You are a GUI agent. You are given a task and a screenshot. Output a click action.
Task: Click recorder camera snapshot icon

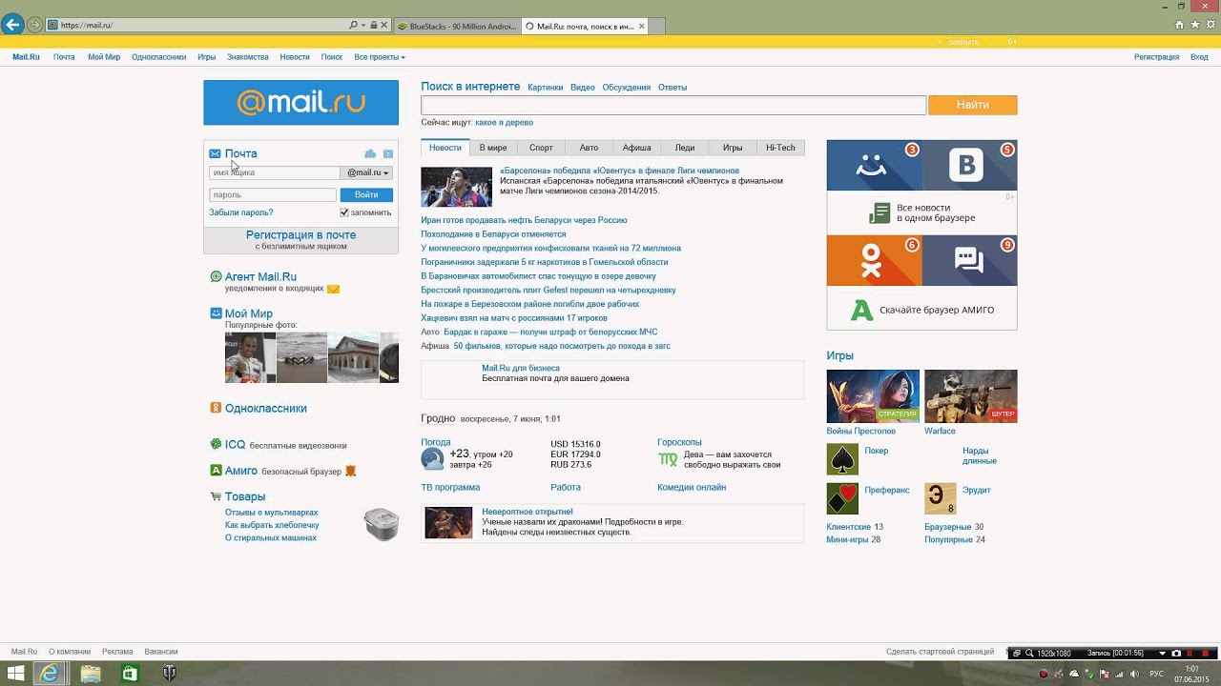(1176, 654)
